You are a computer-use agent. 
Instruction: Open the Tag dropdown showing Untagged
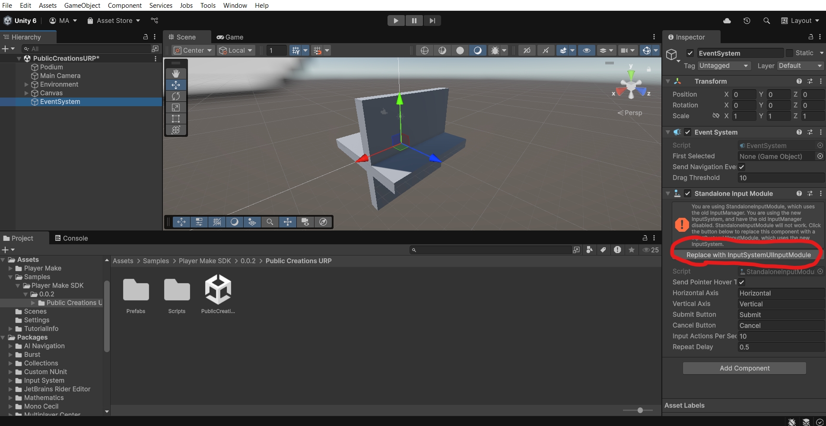pos(724,66)
